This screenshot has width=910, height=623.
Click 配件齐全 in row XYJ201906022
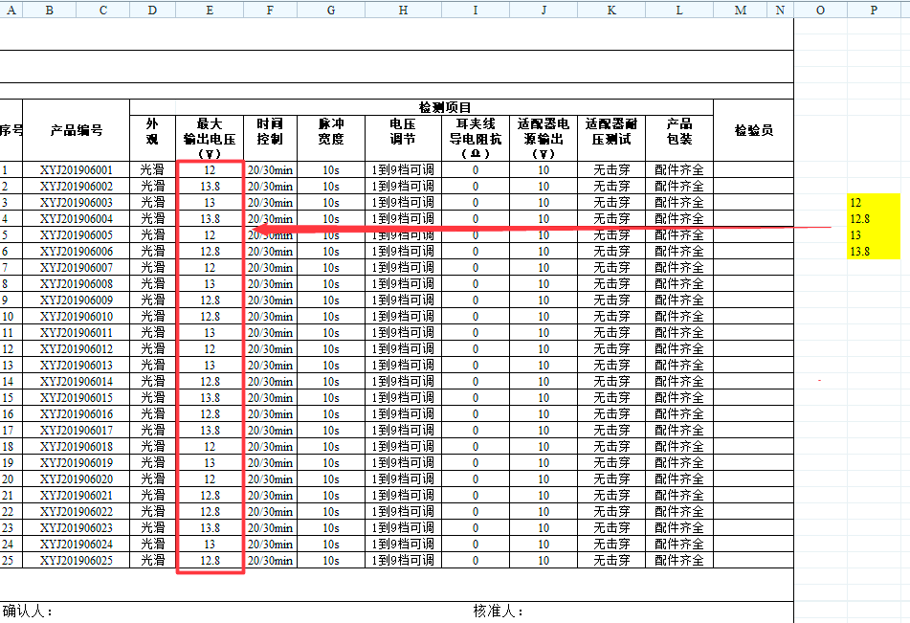coord(679,512)
